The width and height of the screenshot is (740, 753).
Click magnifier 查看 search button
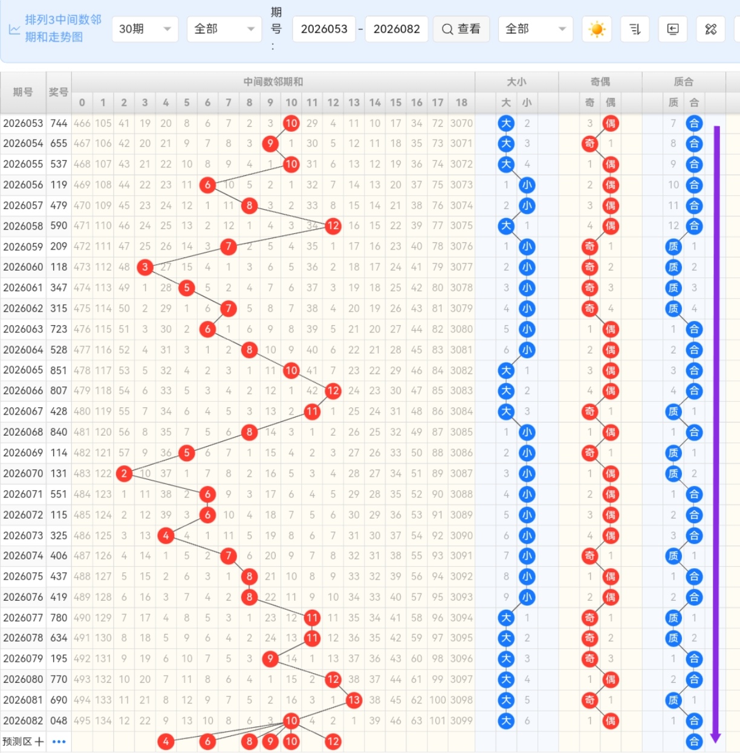(461, 29)
